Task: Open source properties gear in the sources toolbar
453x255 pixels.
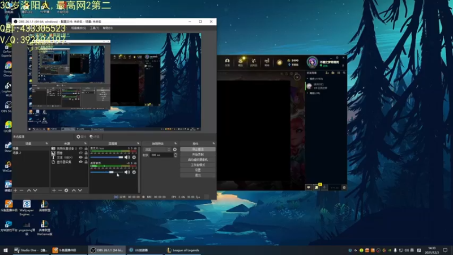Action: [66, 190]
